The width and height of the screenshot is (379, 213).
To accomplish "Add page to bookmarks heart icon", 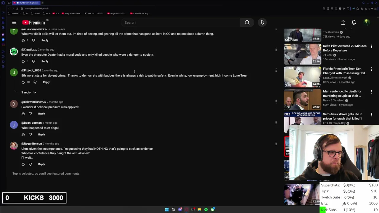I will 348,9.
